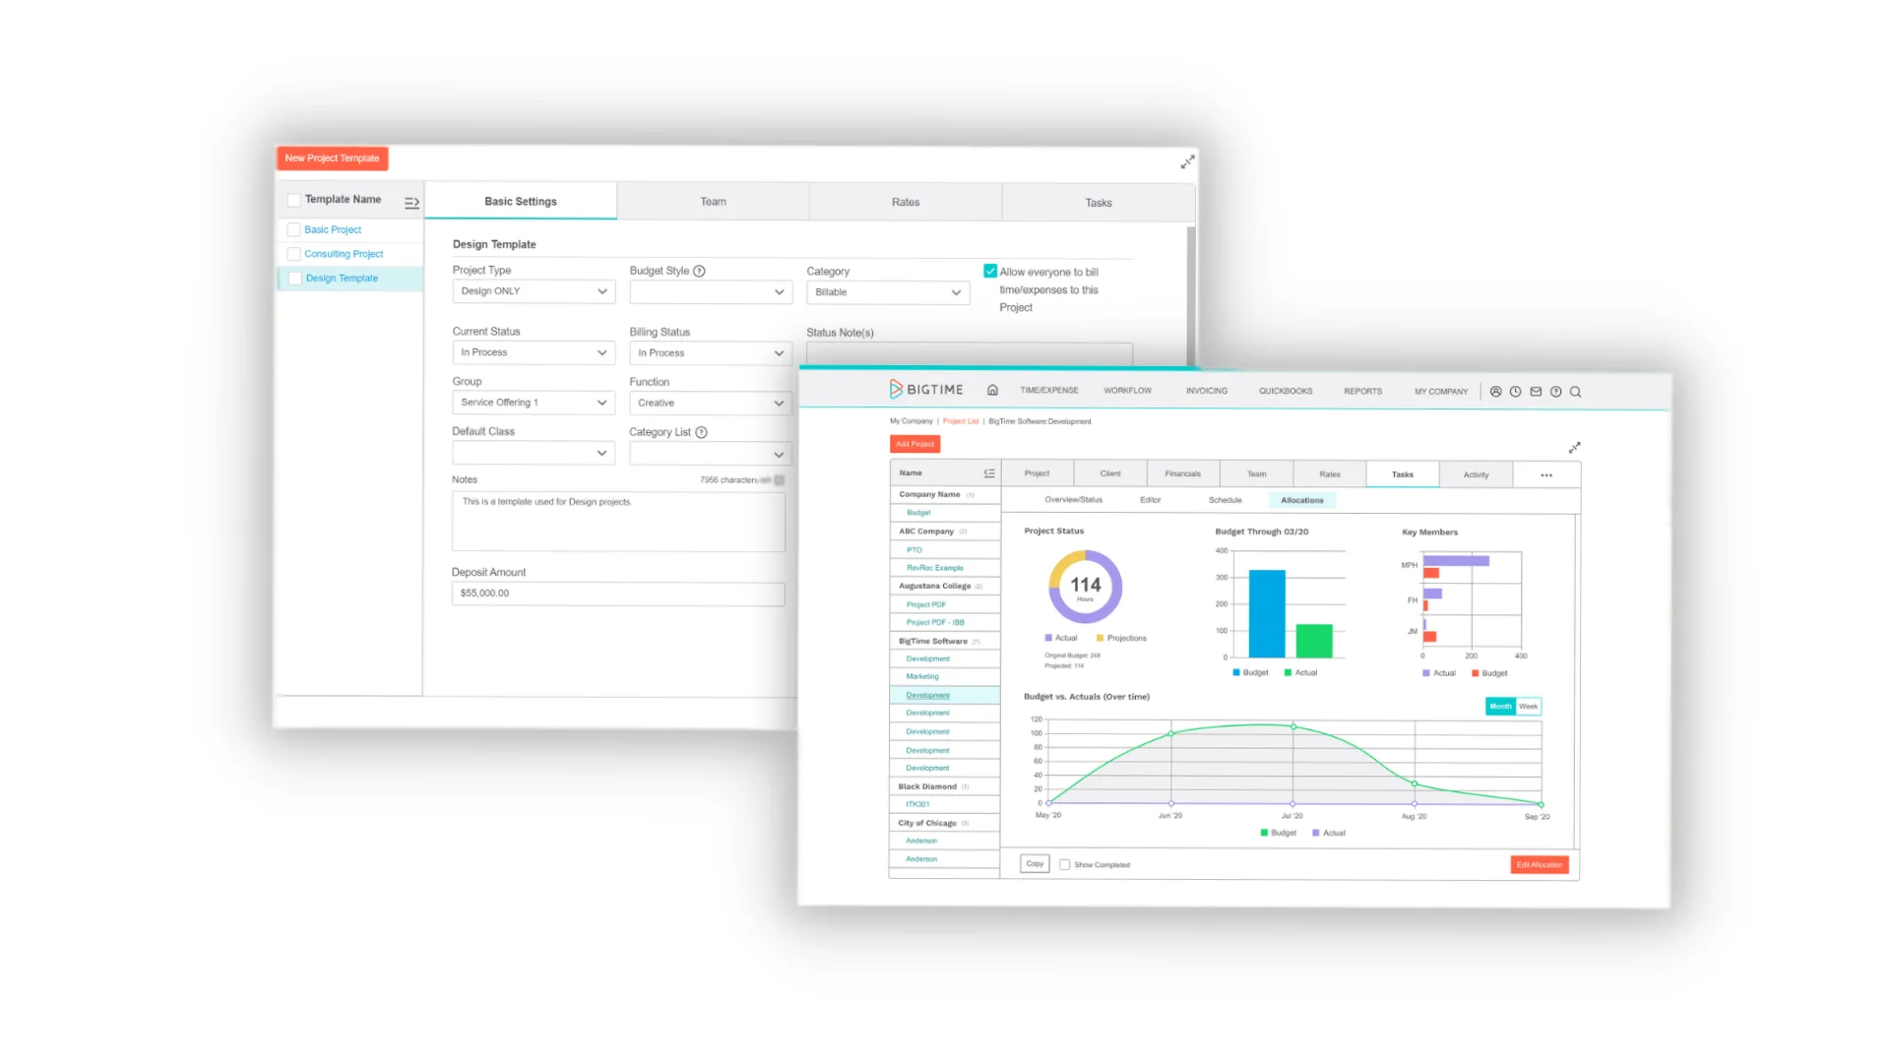The width and height of the screenshot is (1890, 1063).
Task: Click the Budget Style help icon
Action: tap(700, 271)
